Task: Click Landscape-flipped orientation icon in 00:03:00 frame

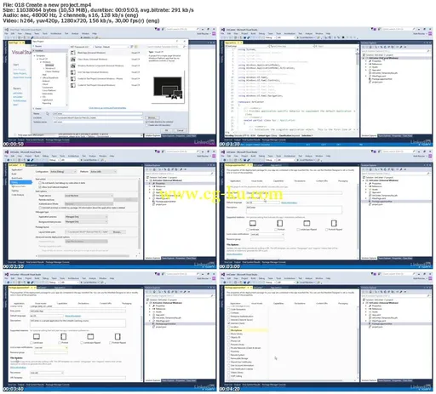Action: point(307,223)
